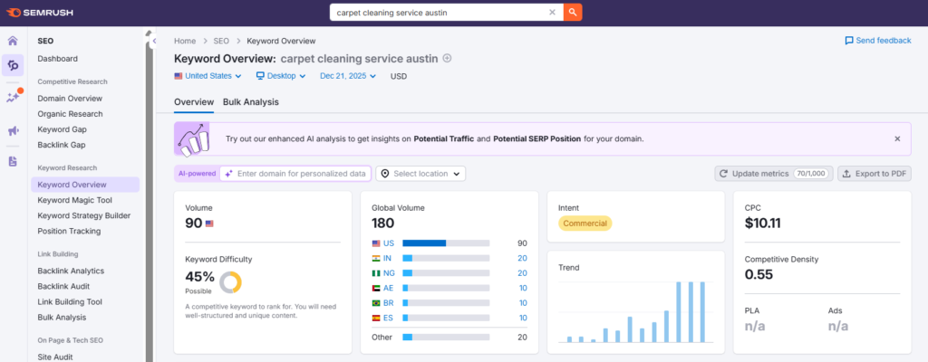The height and width of the screenshot is (362, 928).
Task: Open Keyword Magic Tool in sidebar
Action: tap(74, 201)
